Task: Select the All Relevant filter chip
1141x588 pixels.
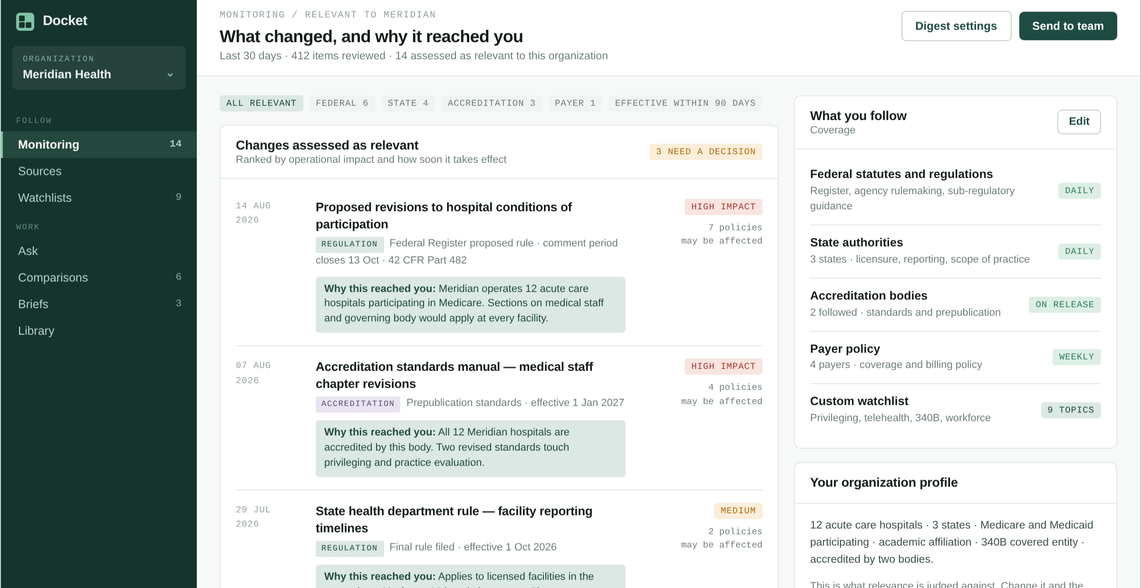Action: point(261,103)
